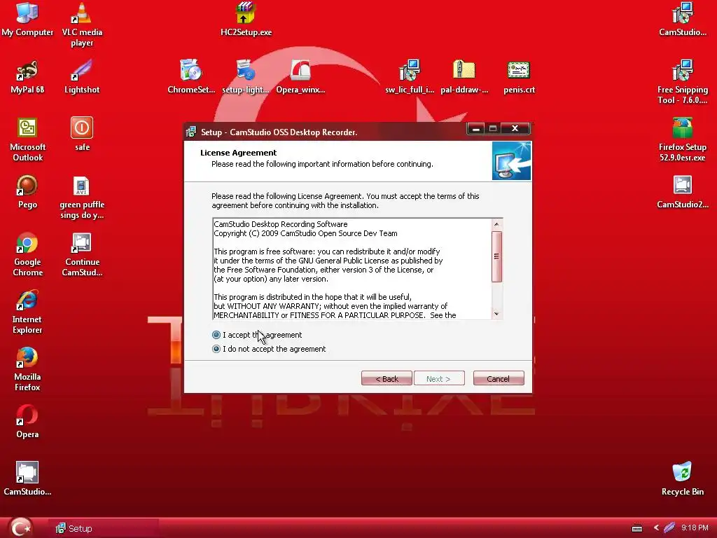
Task: Select the Recycle Bin icon
Action: pyautogui.click(x=682, y=478)
